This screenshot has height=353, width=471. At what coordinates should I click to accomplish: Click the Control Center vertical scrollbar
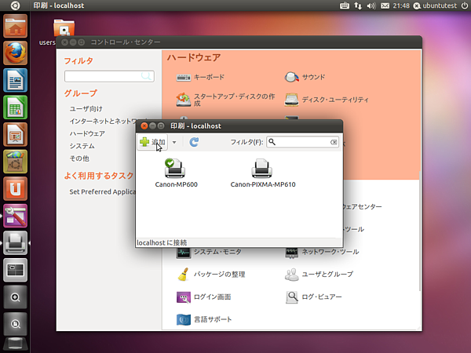click(x=420, y=231)
